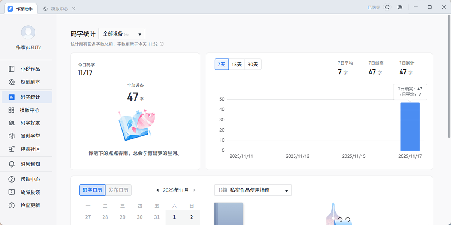Open 短剧剧本 film reel icon
Viewport: 451px width, 225px height.
[12, 82]
